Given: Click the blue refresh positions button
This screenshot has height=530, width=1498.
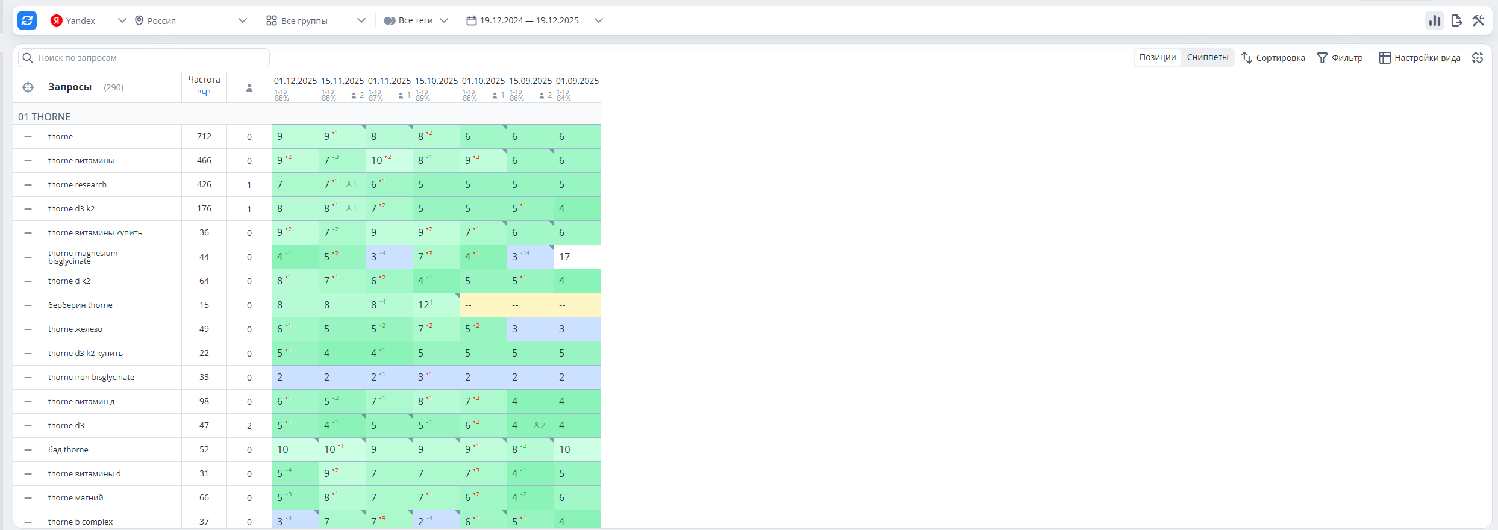Looking at the screenshot, I should 27,20.
